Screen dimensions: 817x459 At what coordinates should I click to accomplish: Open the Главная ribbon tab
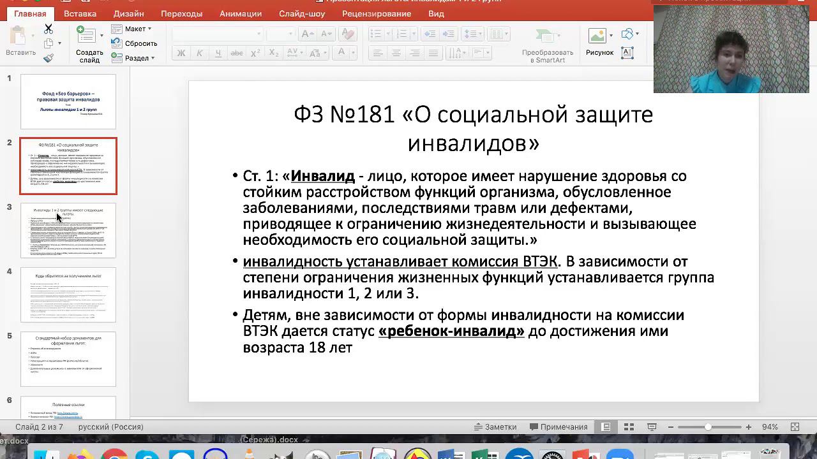tap(30, 13)
